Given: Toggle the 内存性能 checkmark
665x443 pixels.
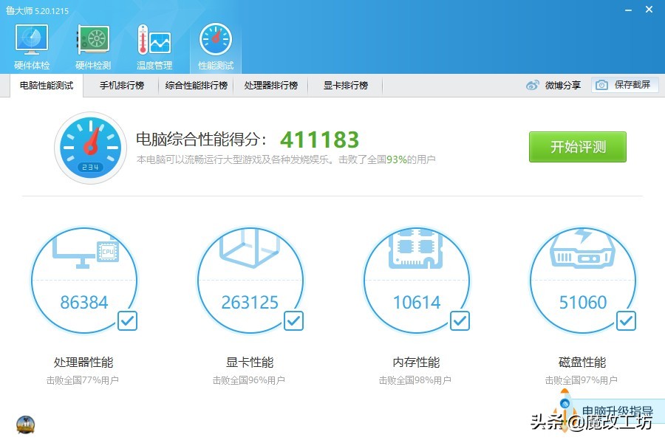Looking at the screenshot, I should click(459, 320).
